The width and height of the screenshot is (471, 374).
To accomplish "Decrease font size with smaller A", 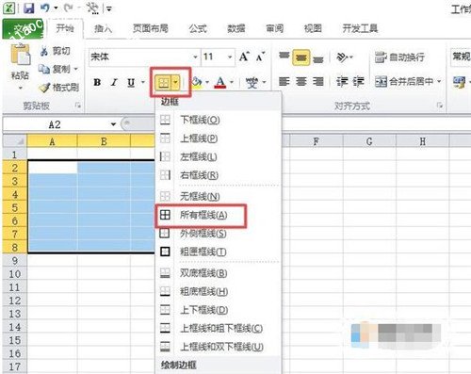I will click(260, 57).
